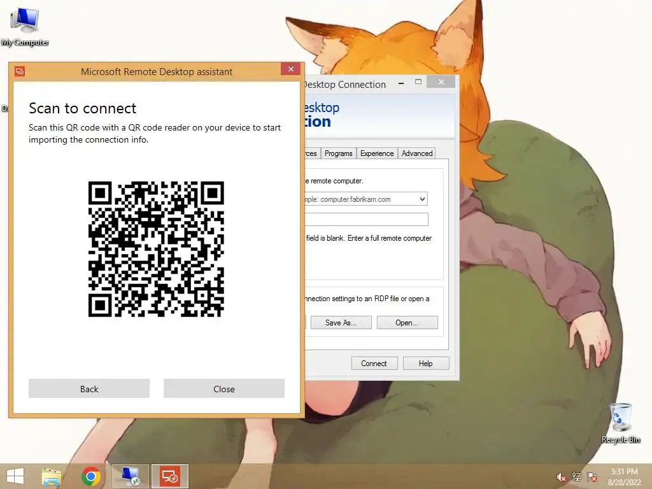Image resolution: width=652 pixels, height=489 pixels.
Task: Click the user name input field
Action: pos(366,219)
